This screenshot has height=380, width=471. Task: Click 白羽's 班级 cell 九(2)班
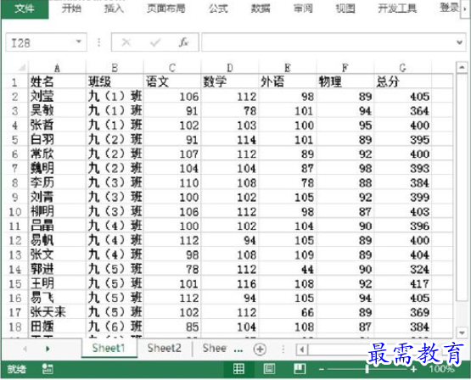click(x=115, y=139)
